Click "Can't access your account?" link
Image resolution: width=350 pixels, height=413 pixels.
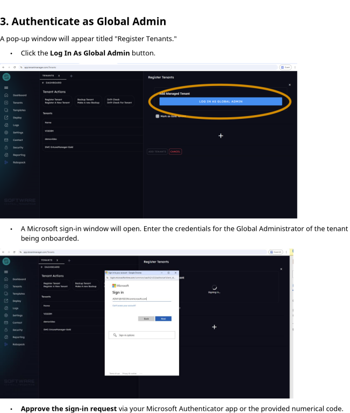point(124,305)
